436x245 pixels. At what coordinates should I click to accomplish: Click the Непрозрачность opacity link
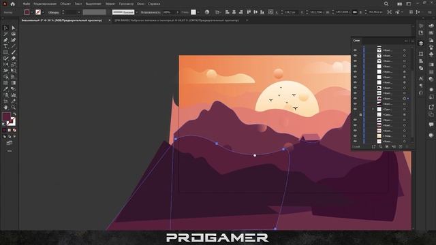151,12
